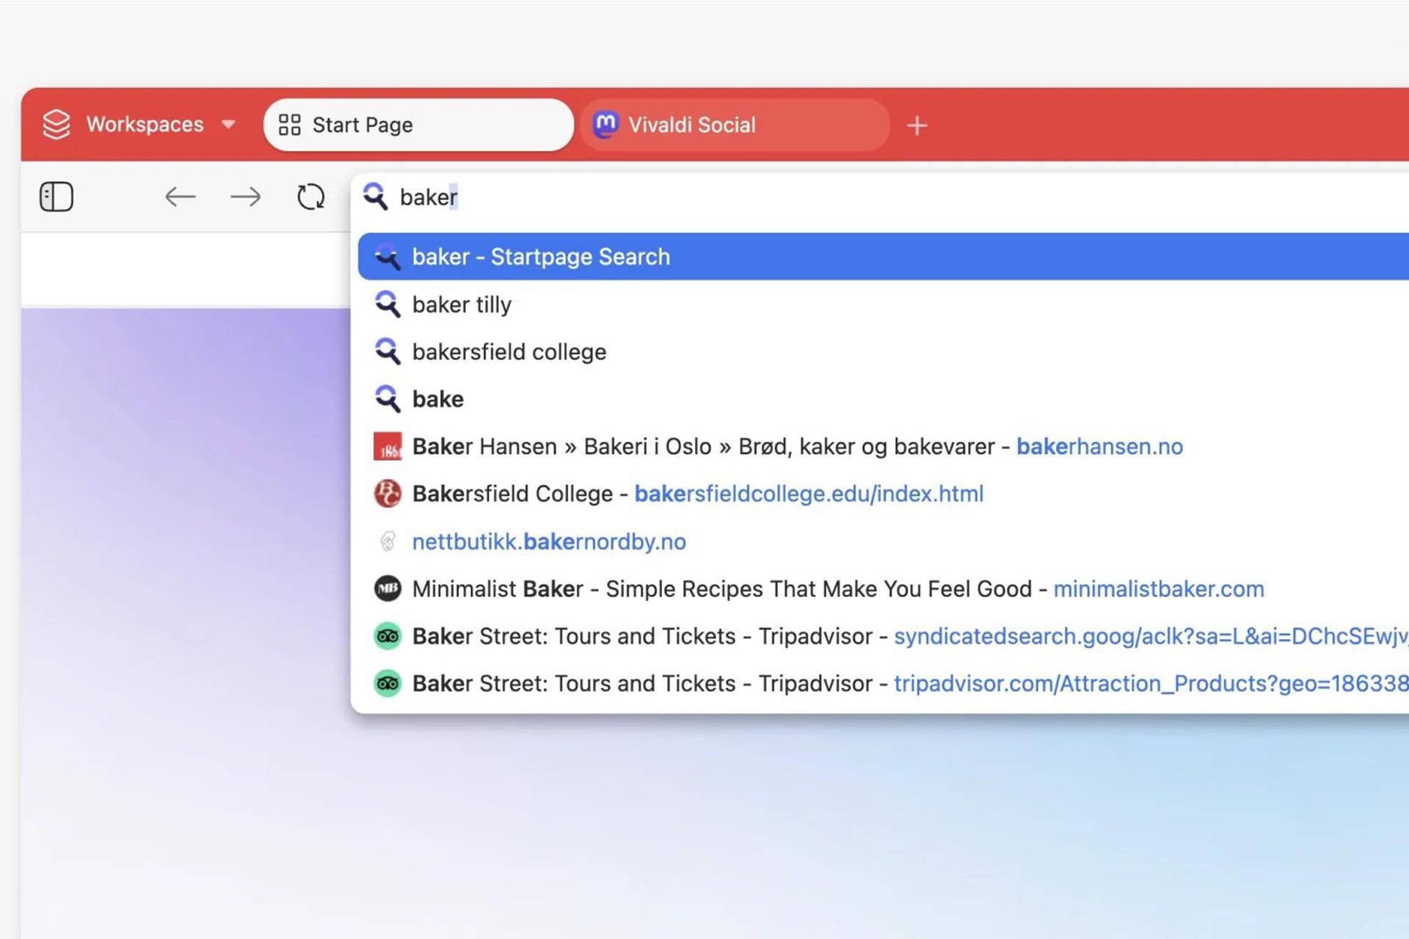
Task: Open bakersfieldcollege.edu/index.html link
Action: click(x=809, y=494)
